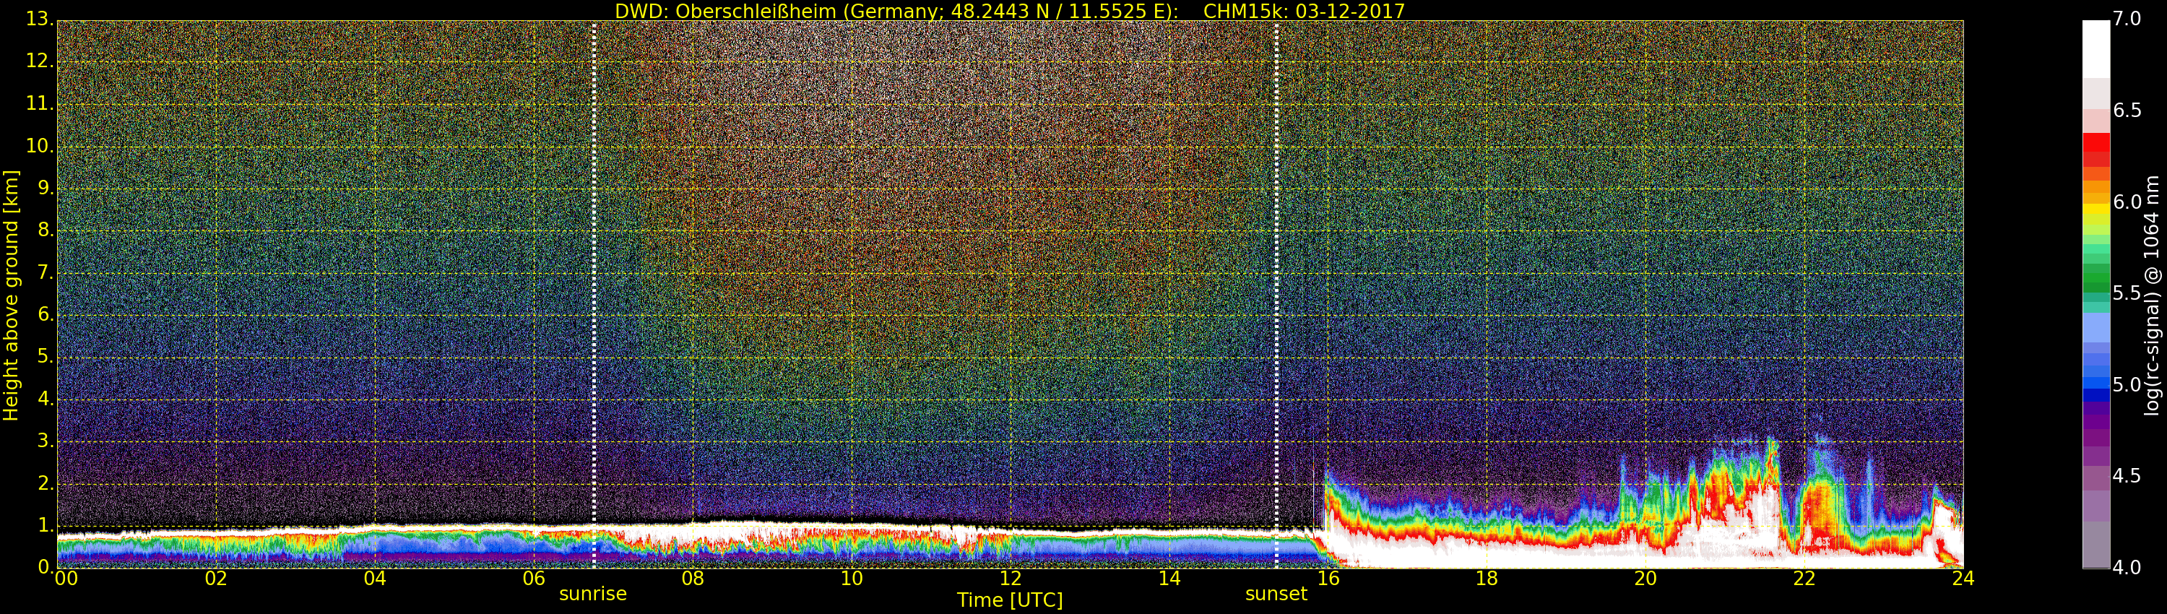Image resolution: width=2167 pixels, height=614 pixels.
Task: Pick the green band near 5.5 on colorbar
Action: (2095, 277)
